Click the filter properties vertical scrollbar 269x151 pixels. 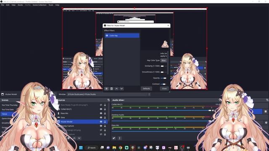(x=168, y=62)
